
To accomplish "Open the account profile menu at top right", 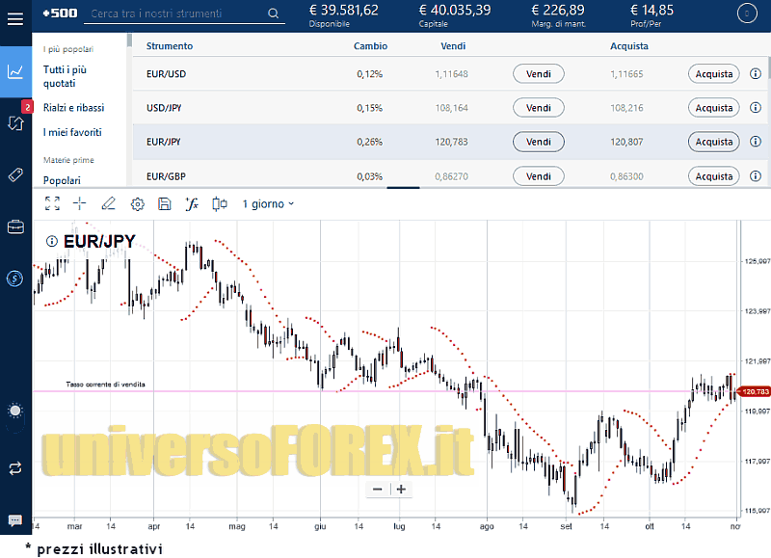I will pyautogui.click(x=746, y=13).
